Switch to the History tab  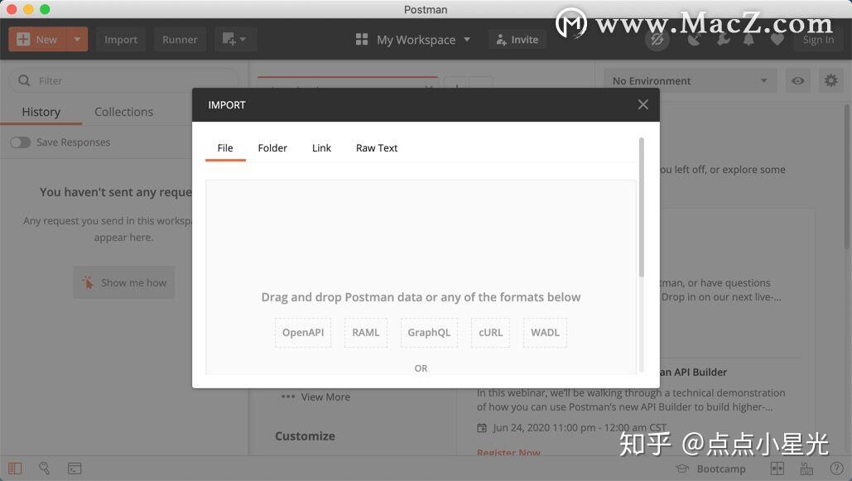click(x=41, y=112)
